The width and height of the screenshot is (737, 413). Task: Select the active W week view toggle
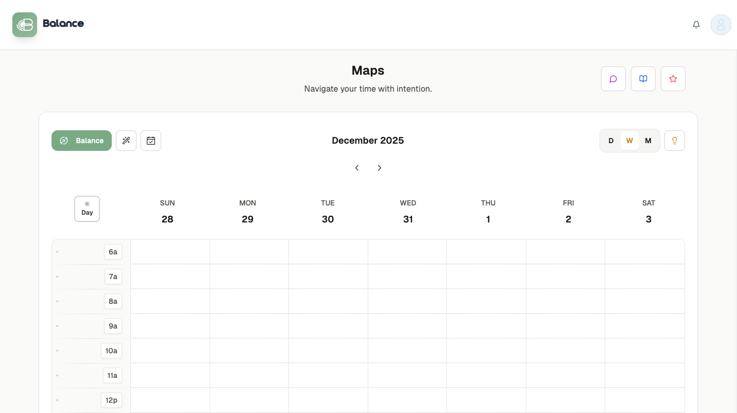coord(629,140)
